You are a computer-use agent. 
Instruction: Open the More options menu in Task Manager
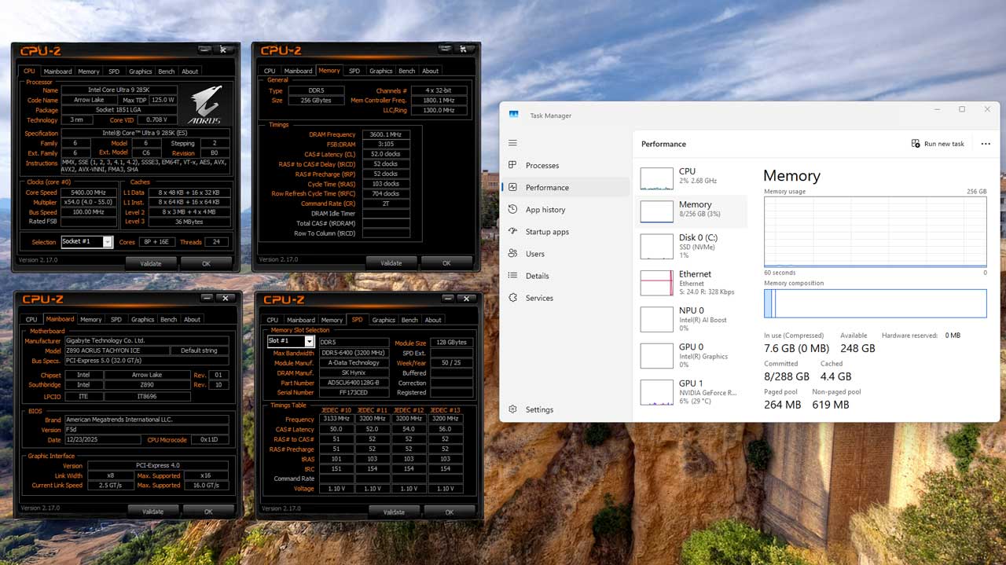(x=986, y=143)
